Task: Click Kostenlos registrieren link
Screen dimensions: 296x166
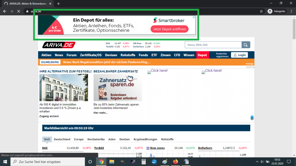Action: [x=222, y=55]
